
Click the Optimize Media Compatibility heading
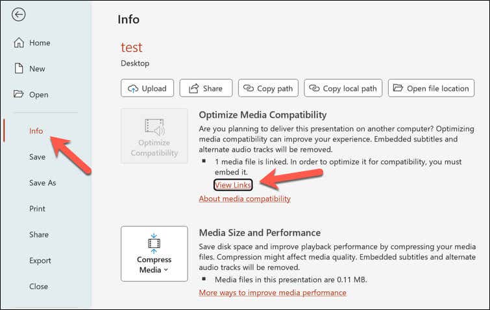pyautogui.click(x=263, y=115)
